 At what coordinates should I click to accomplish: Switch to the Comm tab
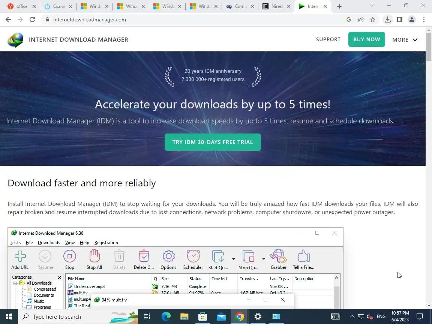[x=240, y=6]
